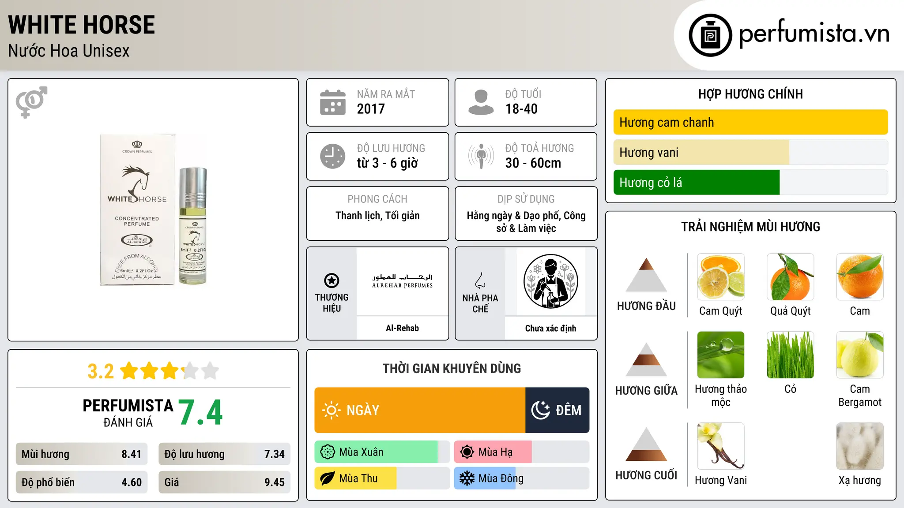
Task: Click the perfumer text Chưa xác định
Action: pyautogui.click(x=550, y=328)
